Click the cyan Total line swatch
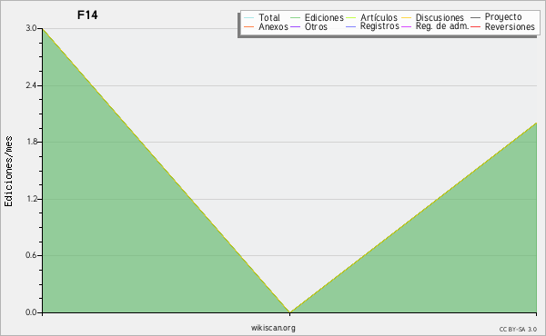546x336 pixels. pos(249,17)
